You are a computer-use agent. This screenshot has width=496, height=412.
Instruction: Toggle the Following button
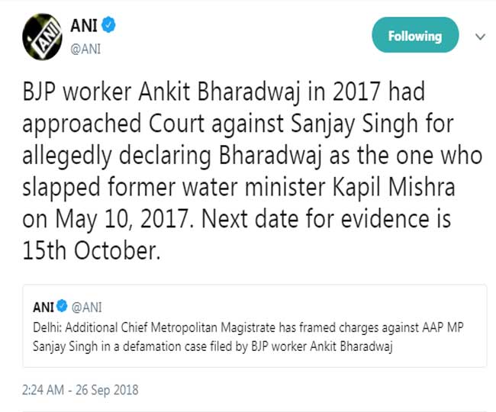pos(414,36)
